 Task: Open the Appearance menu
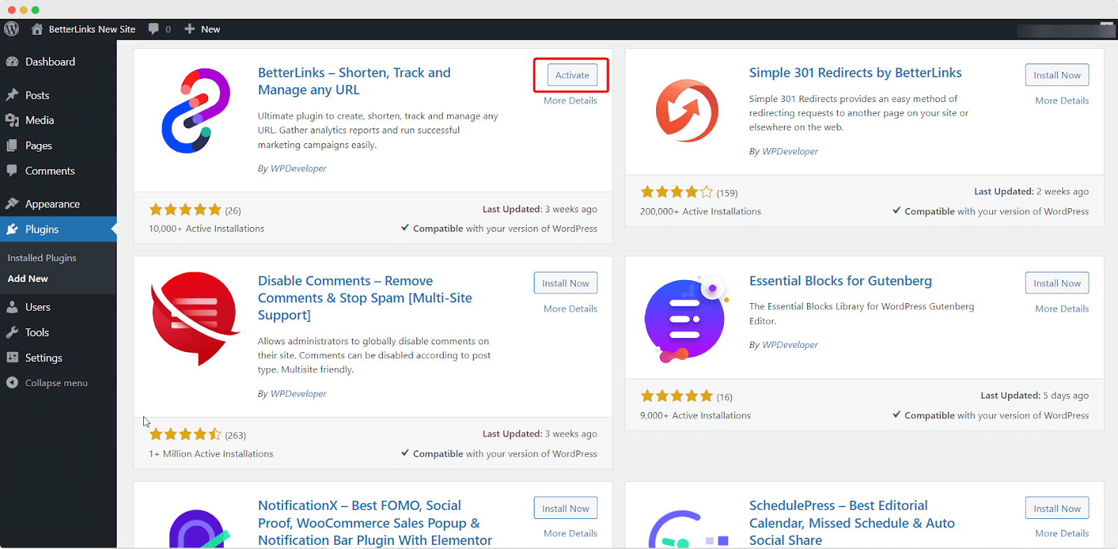[x=58, y=204]
